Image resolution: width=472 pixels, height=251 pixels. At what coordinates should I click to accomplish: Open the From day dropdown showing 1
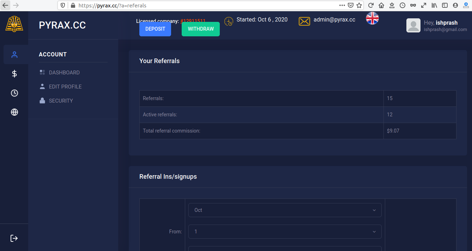click(x=285, y=232)
